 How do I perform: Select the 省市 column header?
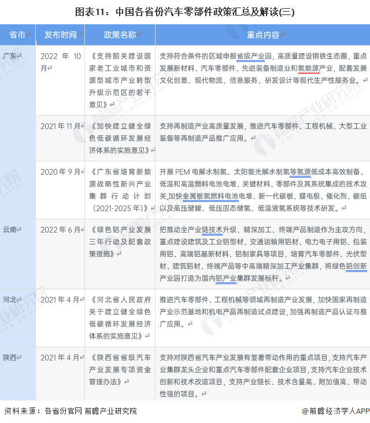[x=18, y=35]
